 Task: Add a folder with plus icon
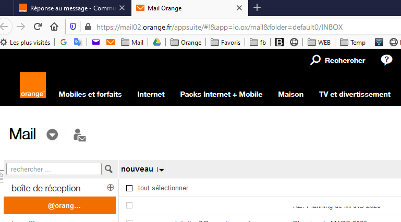pos(111,188)
